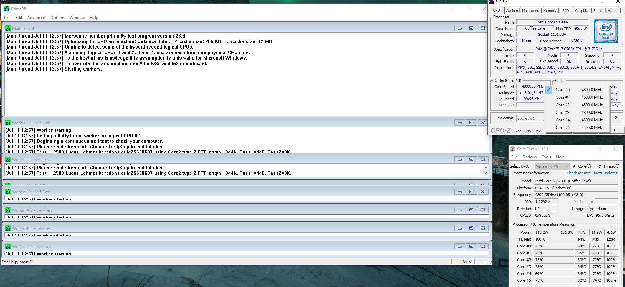
Task: Open the Options menu in Prime95
Action: pyautogui.click(x=58, y=18)
